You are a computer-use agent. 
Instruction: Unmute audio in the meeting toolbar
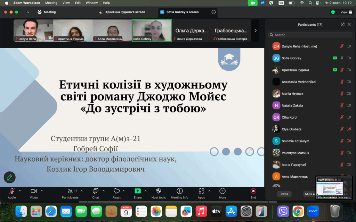tap(12, 191)
